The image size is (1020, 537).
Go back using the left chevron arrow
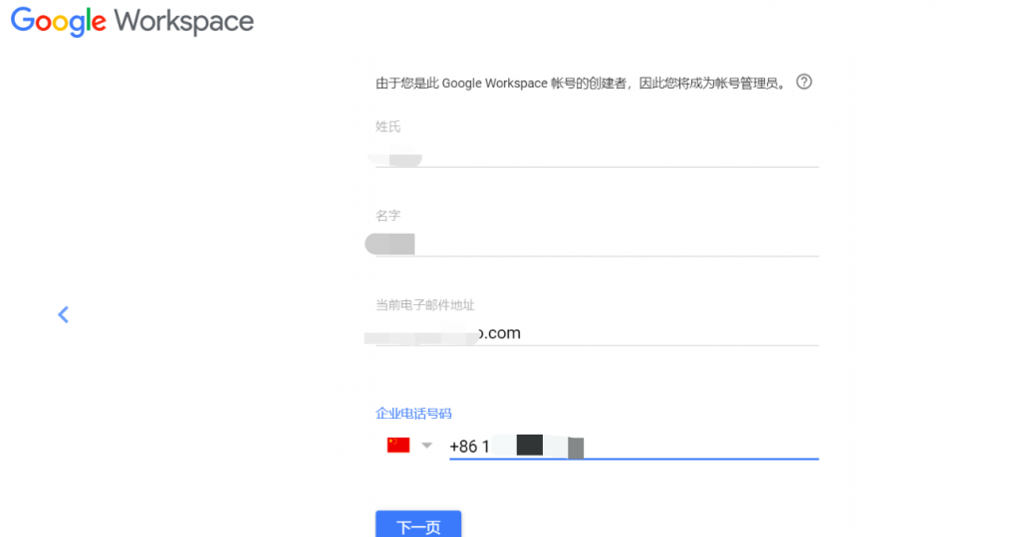point(63,315)
